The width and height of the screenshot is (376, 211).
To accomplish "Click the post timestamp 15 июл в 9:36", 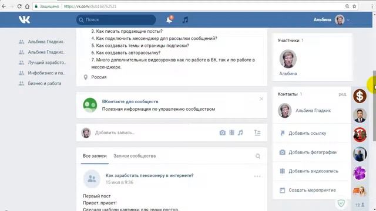I will (x=119, y=182).
